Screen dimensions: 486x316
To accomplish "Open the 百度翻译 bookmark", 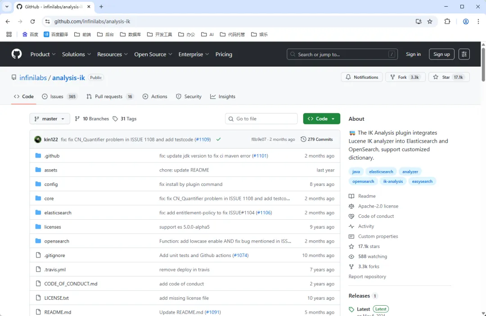I will 56,34.
